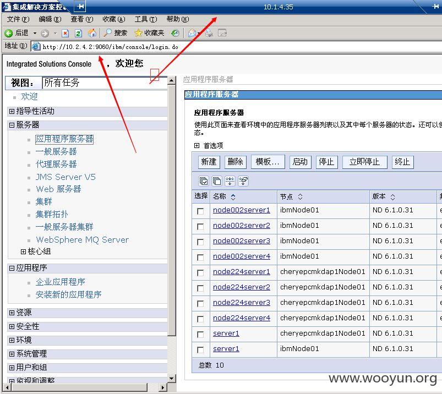Expand the 安全性 navigation section
The image size is (442, 394).
click(x=12, y=326)
